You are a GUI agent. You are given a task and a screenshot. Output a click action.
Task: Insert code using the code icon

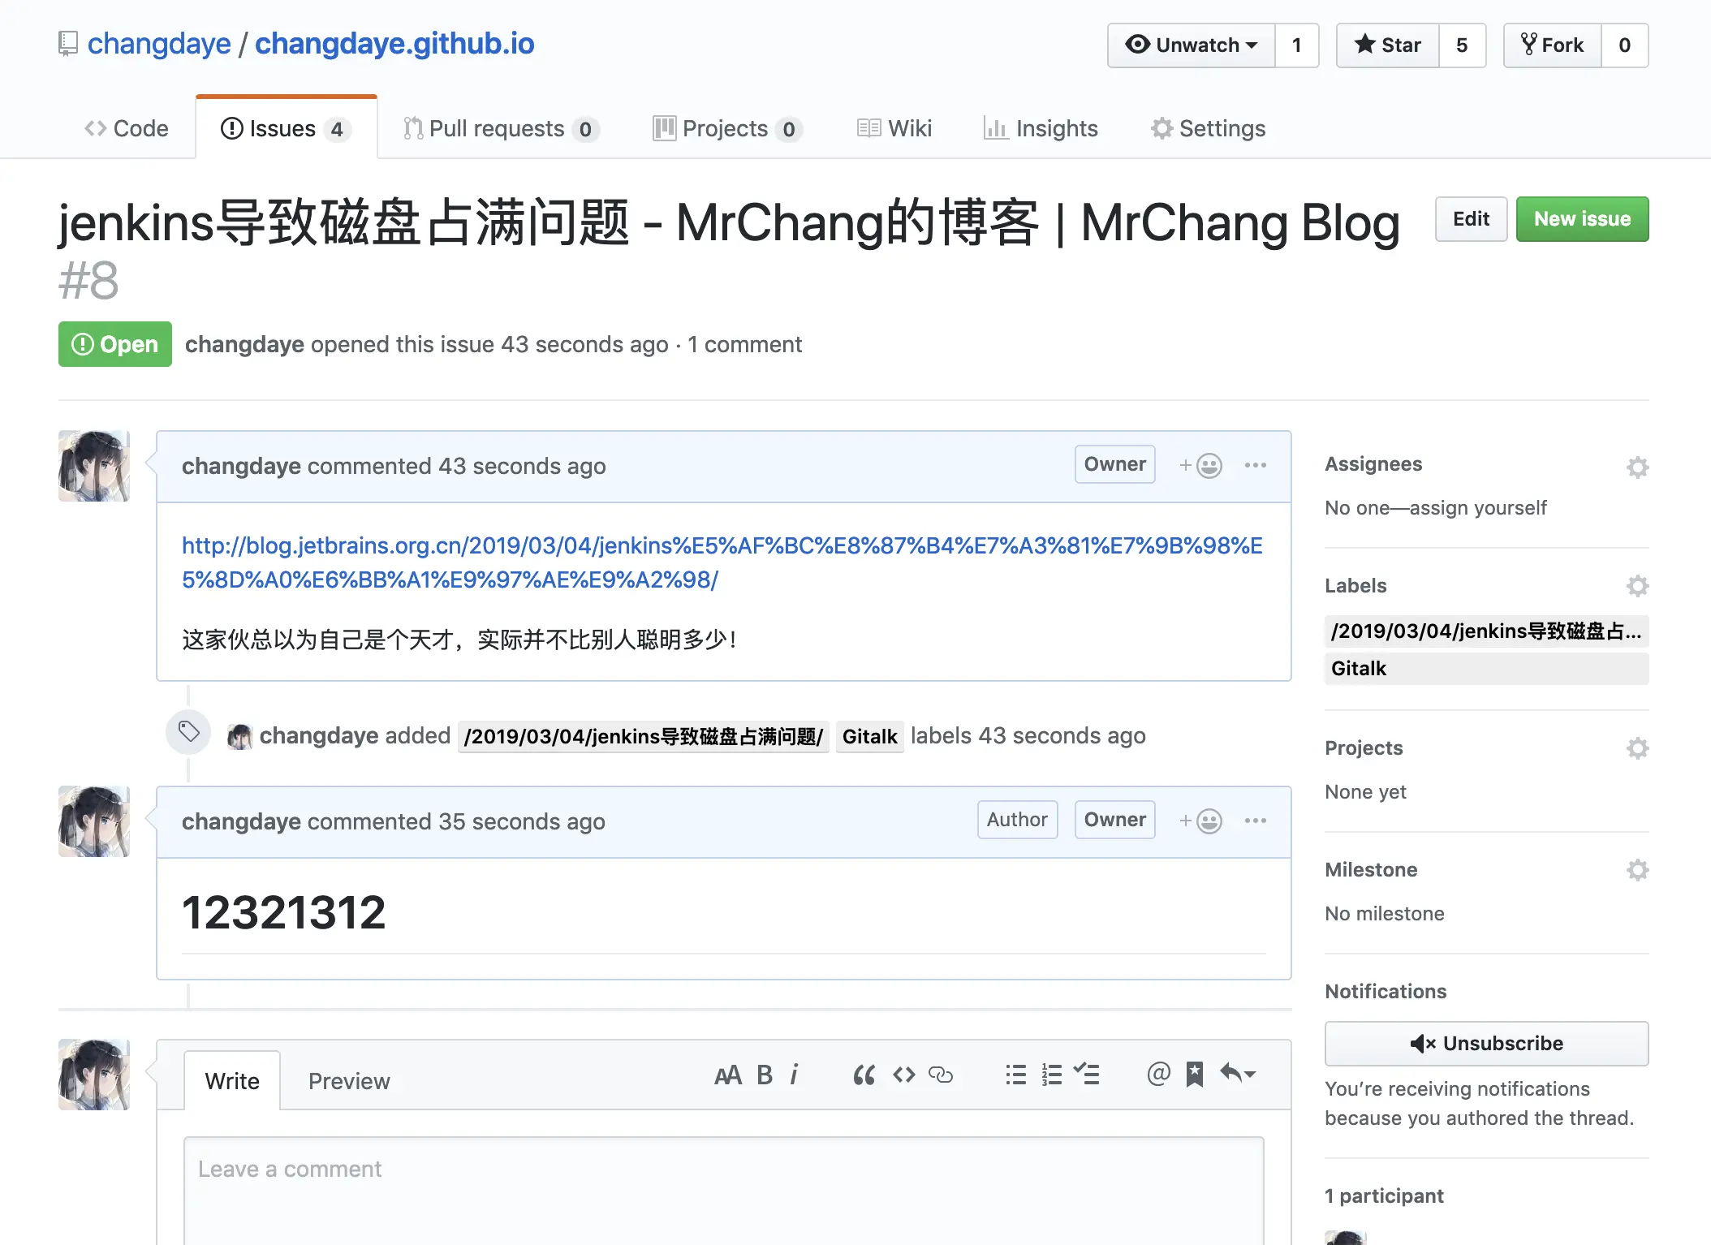tap(903, 1075)
